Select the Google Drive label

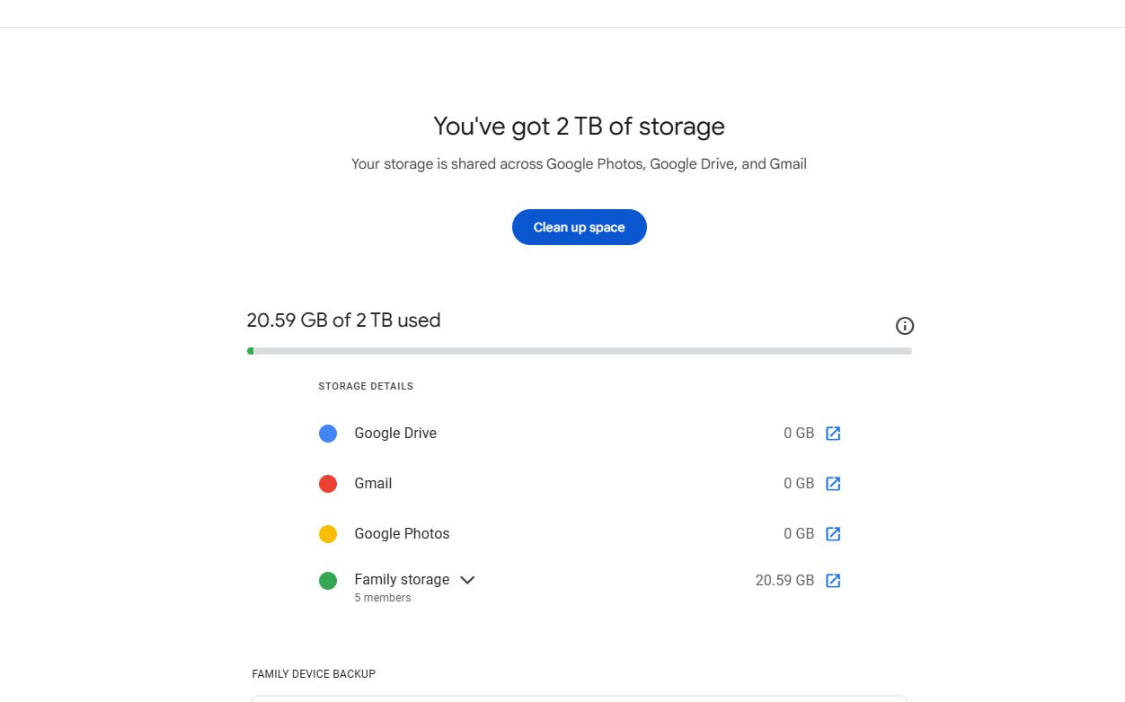point(395,433)
